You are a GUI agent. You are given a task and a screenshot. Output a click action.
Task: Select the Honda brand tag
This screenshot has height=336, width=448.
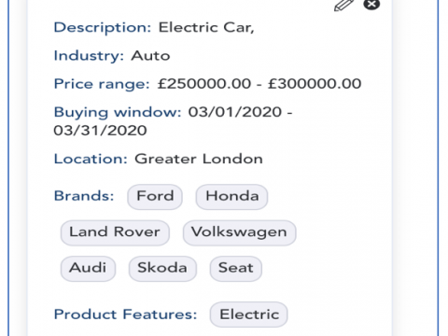tap(231, 197)
